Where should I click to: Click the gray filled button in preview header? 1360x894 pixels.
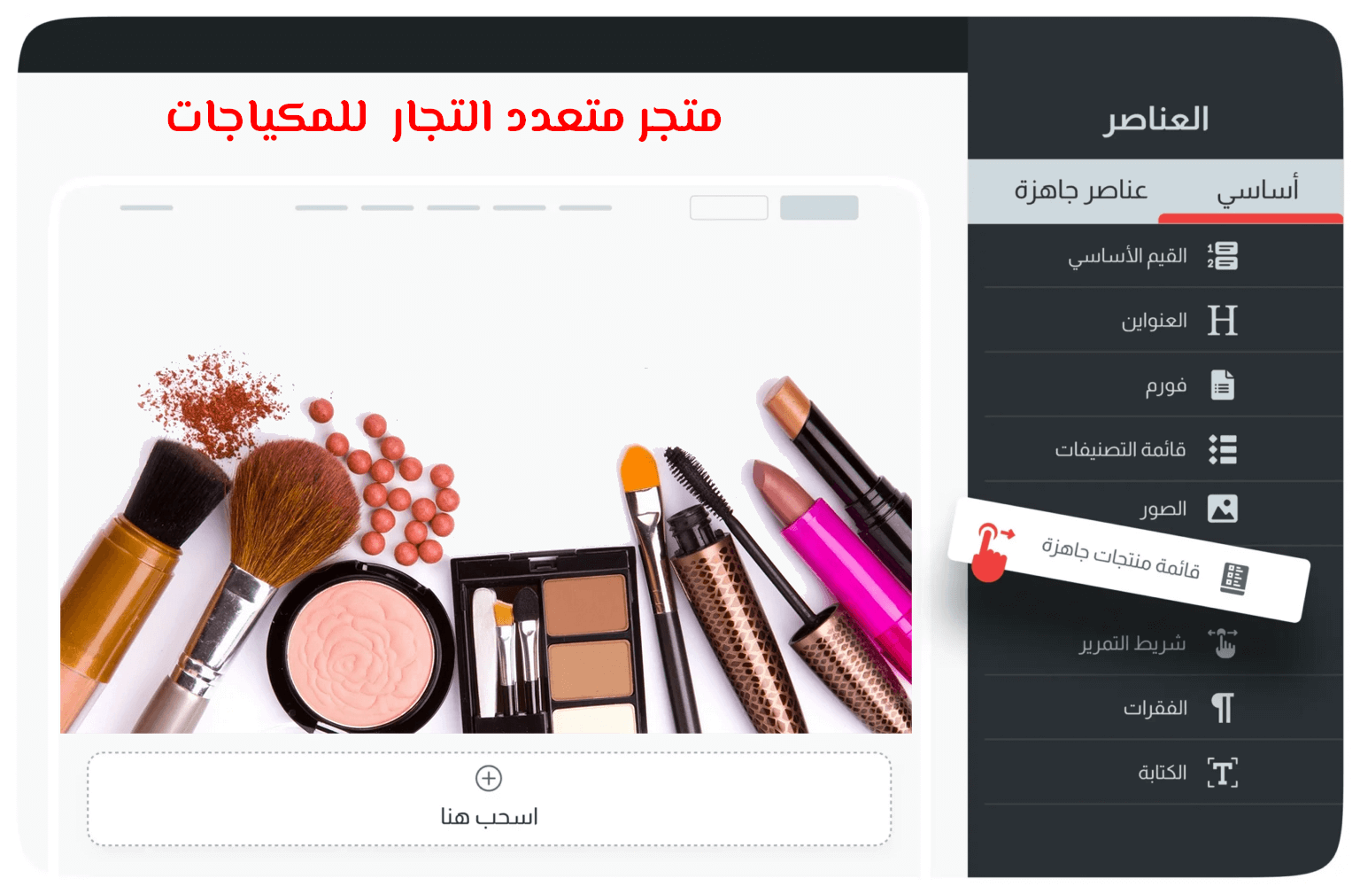[819, 207]
